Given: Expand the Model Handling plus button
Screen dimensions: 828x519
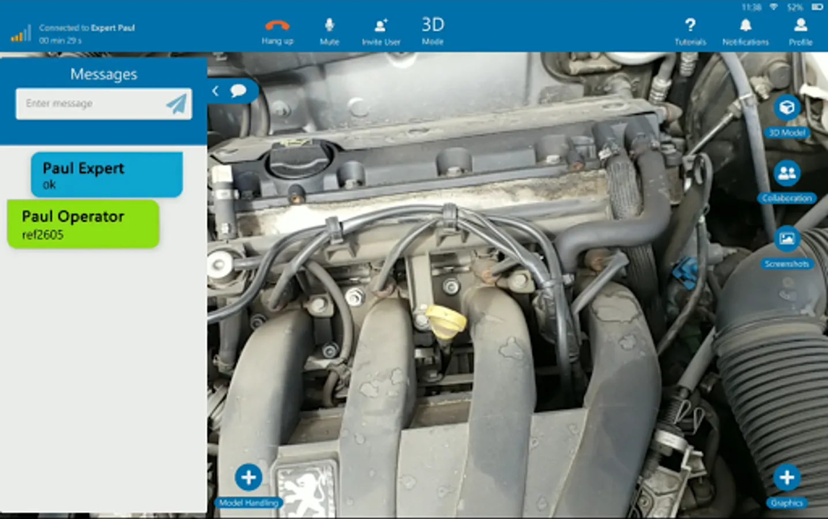Looking at the screenshot, I should point(249,477).
